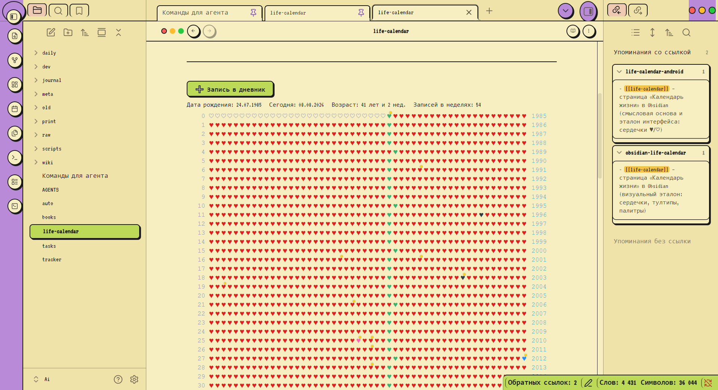Open templates copy ribbon icon
This screenshot has width=718, height=390.
click(15, 133)
